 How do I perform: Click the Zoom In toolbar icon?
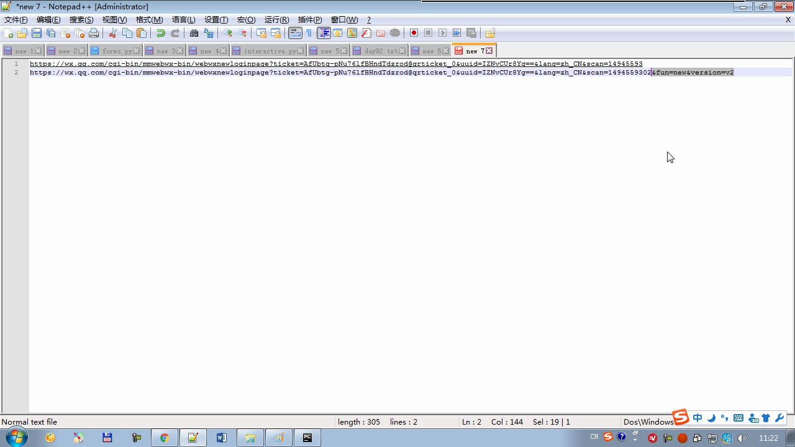(x=228, y=33)
